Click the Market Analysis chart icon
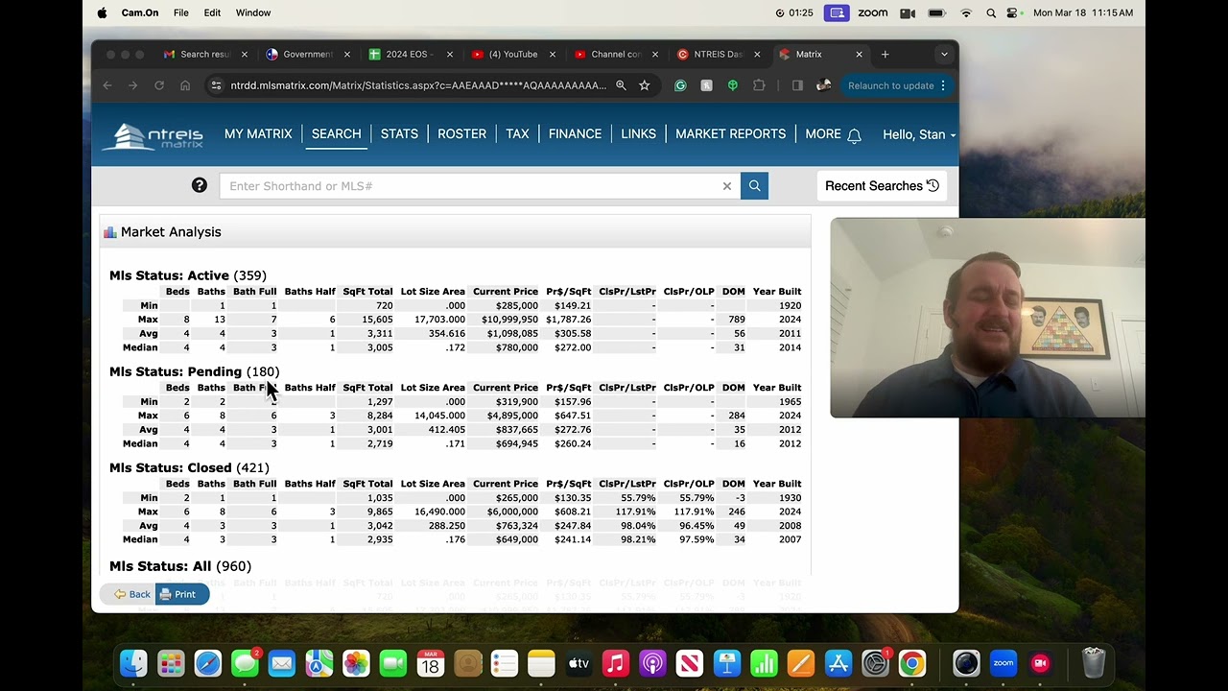Screen dimensions: 1228x691 click(110, 232)
